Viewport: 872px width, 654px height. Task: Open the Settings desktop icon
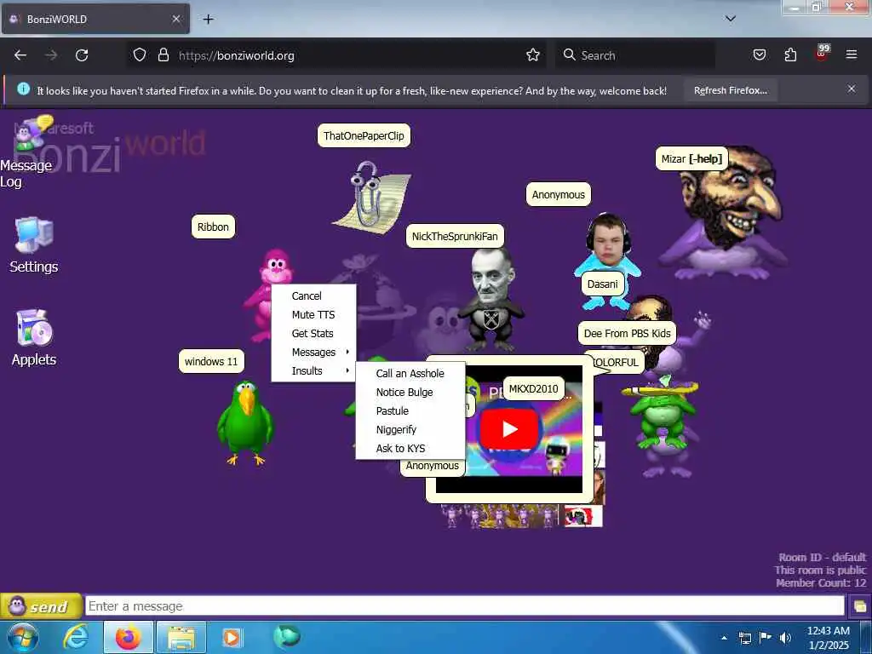(x=33, y=244)
